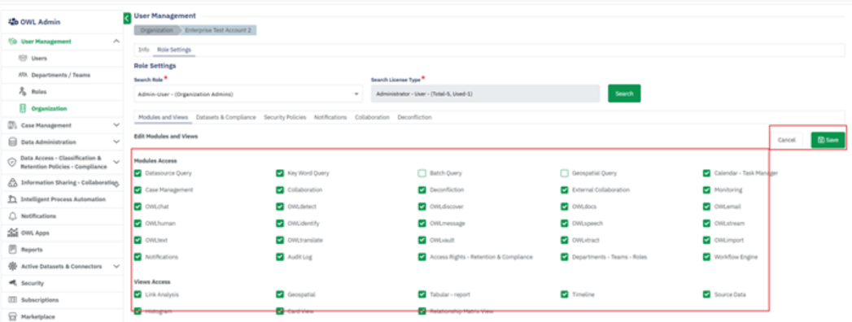Open the Collaboration tab
852x322 pixels.
[x=372, y=117]
